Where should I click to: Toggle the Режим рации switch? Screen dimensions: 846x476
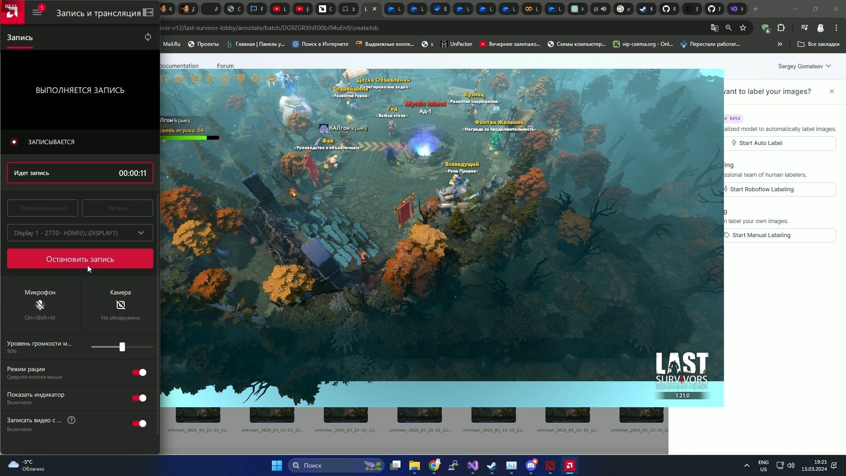click(139, 372)
